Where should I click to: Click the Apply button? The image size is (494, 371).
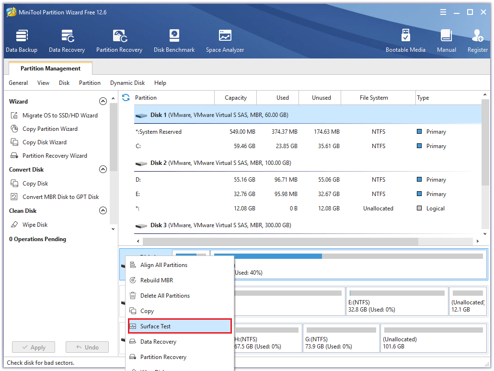[x=34, y=347]
